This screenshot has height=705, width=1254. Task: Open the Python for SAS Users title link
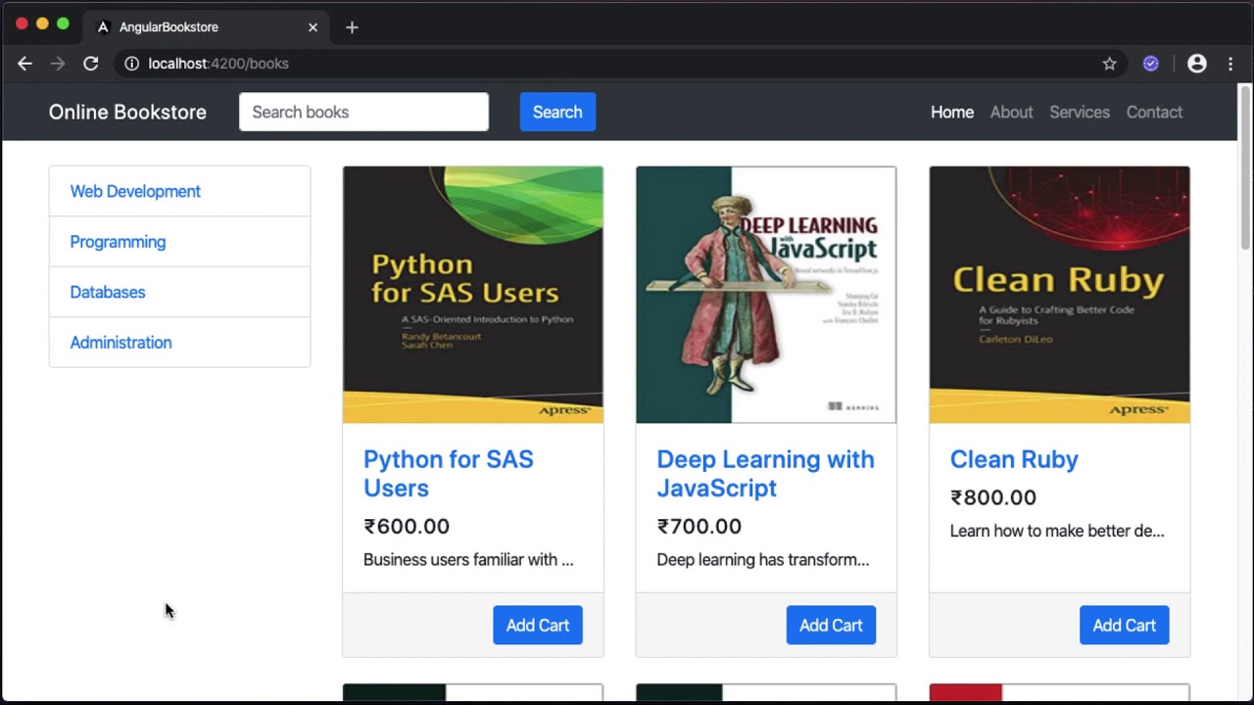(449, 474)
